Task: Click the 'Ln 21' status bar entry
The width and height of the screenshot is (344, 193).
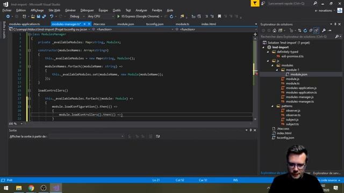Action: (x=156, y=180)
